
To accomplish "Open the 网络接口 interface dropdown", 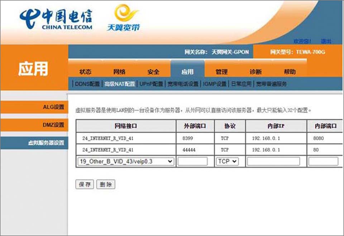I will coord(126,162).
